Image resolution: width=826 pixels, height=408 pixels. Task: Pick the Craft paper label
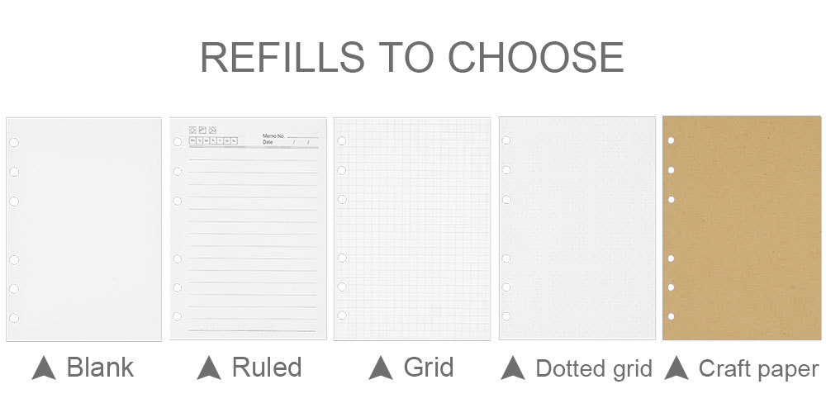758,369
